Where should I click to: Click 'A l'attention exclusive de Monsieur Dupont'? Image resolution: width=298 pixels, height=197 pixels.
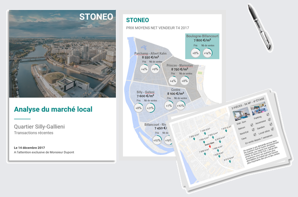click(x=44, y=152)
